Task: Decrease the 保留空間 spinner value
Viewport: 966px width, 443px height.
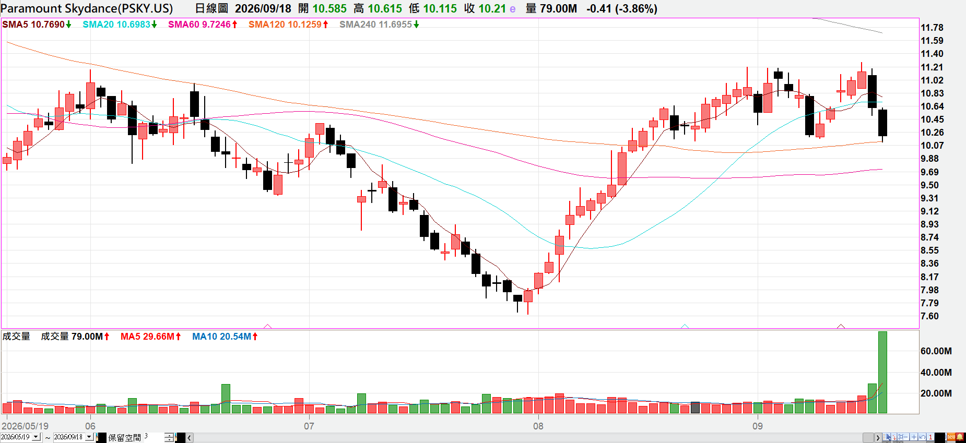Action: pos(169,439)
